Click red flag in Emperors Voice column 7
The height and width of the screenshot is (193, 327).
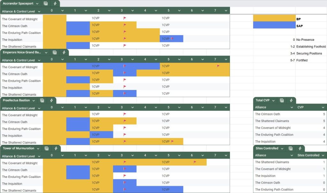[218, 66]
